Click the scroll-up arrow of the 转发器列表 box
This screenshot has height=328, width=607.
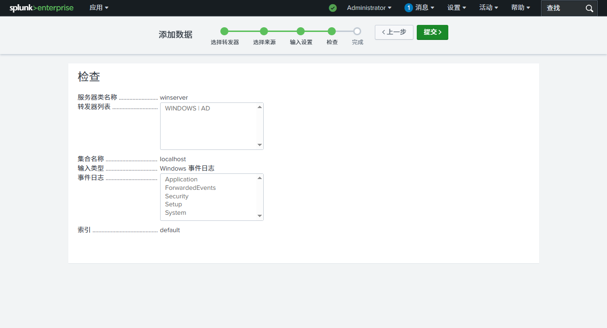259,106
